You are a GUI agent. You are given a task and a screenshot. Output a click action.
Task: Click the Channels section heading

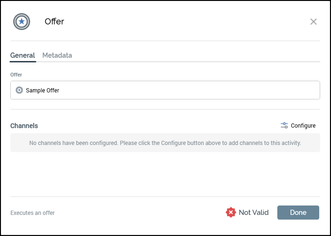[x=24, y=126]
